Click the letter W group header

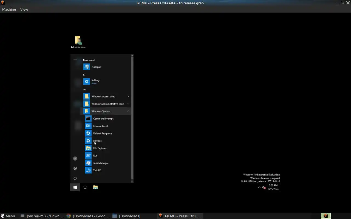tap(84, 90)
